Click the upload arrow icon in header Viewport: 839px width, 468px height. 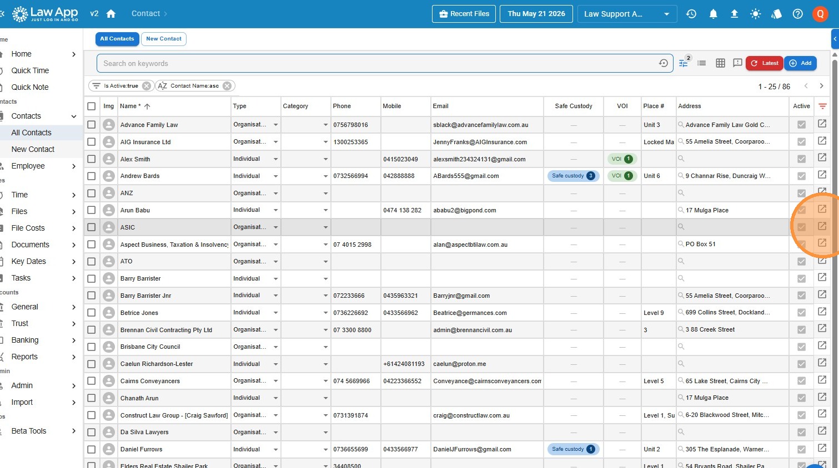[734, 14]
